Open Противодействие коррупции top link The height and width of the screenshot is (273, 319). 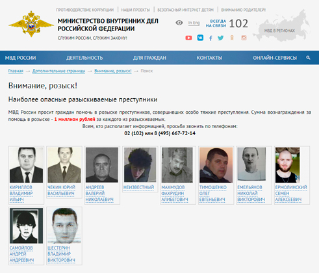tap(85, 10)
